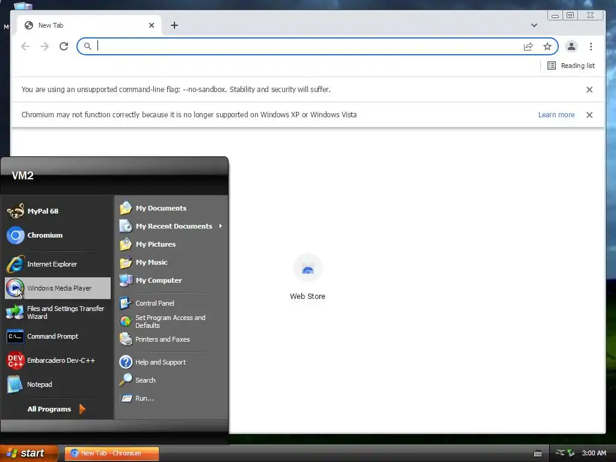Open My Music folder
Viewport: 616px width, 462px height.
(x=171, y=262)
